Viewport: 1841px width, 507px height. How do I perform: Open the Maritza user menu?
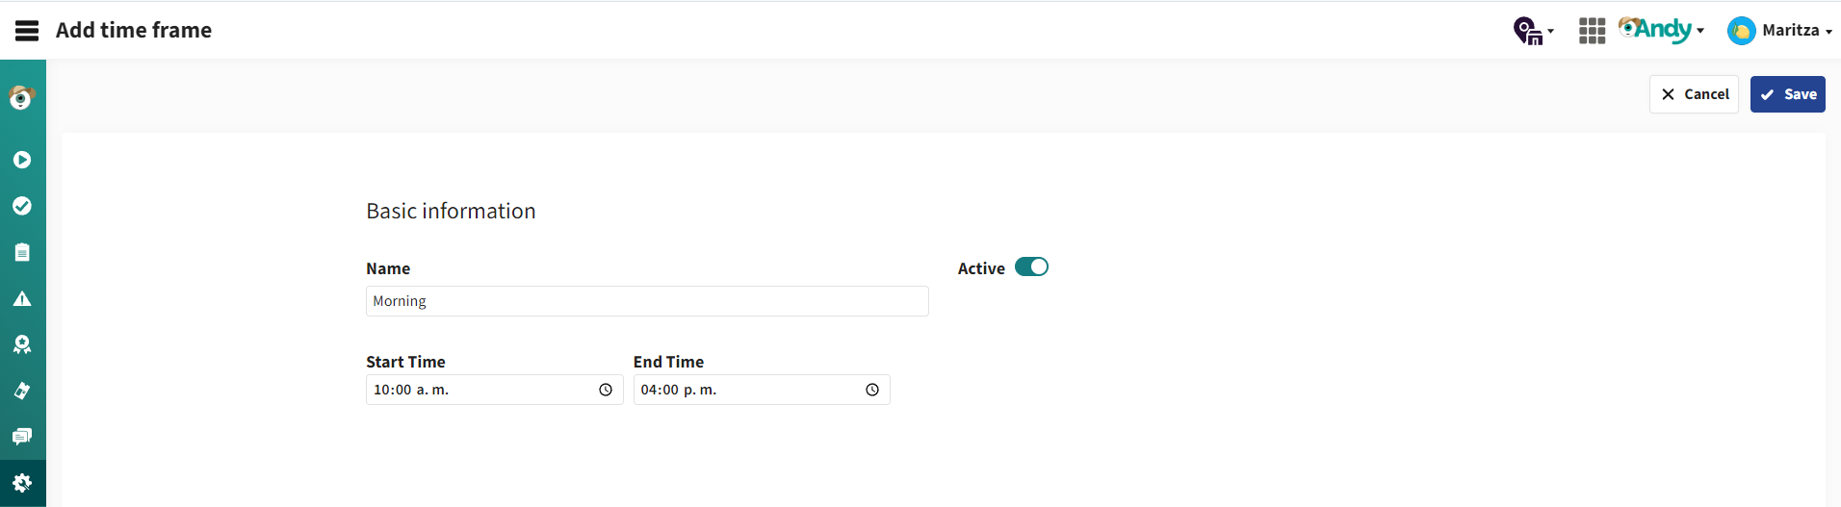pos(1779,31)
